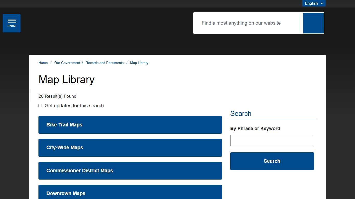Click the Search sidebar heading
The image size is (355, 199).
point(241,113)
